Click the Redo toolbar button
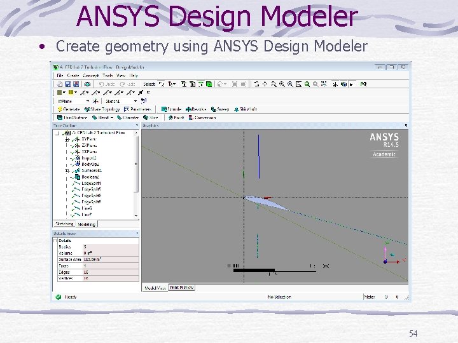Image resolution: width=458 pixels, height=343 pixels. 128,84
